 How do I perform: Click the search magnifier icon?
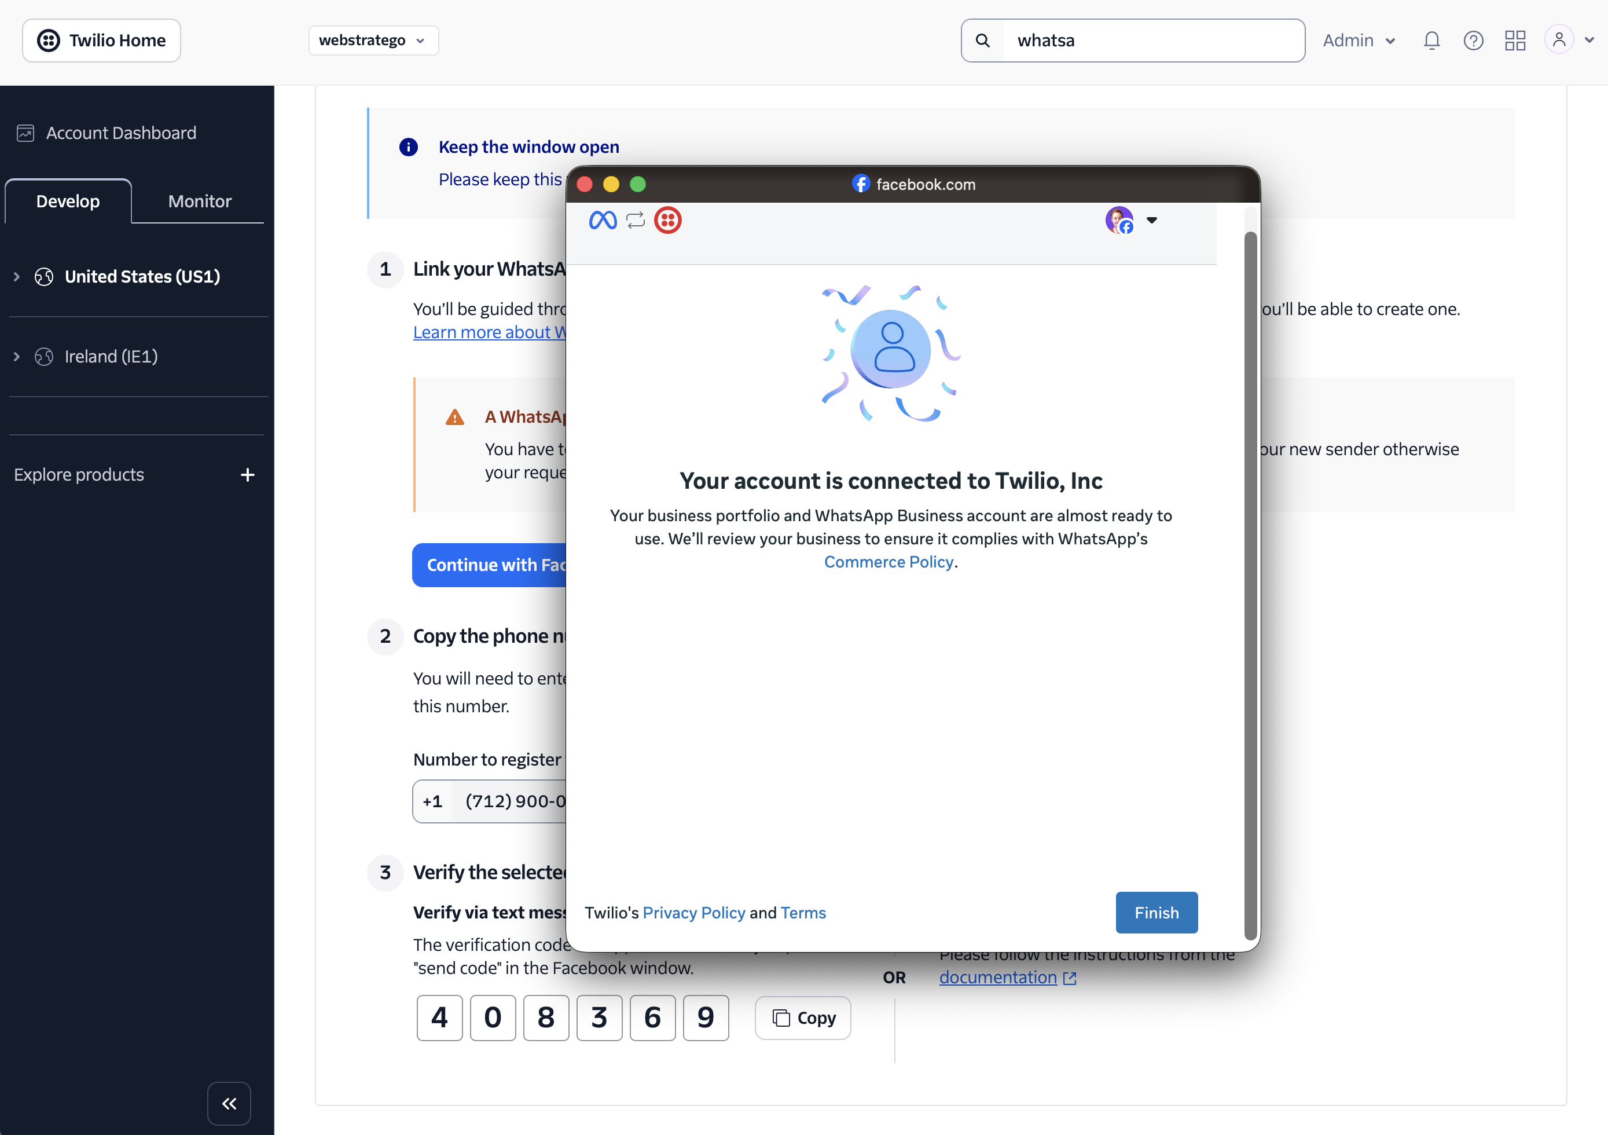coord(983,41)
